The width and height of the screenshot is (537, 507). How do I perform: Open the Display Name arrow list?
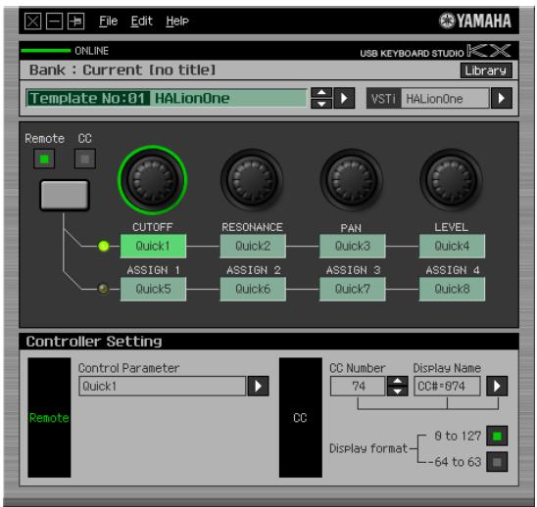pyautogui.click(x=497, y=387)
